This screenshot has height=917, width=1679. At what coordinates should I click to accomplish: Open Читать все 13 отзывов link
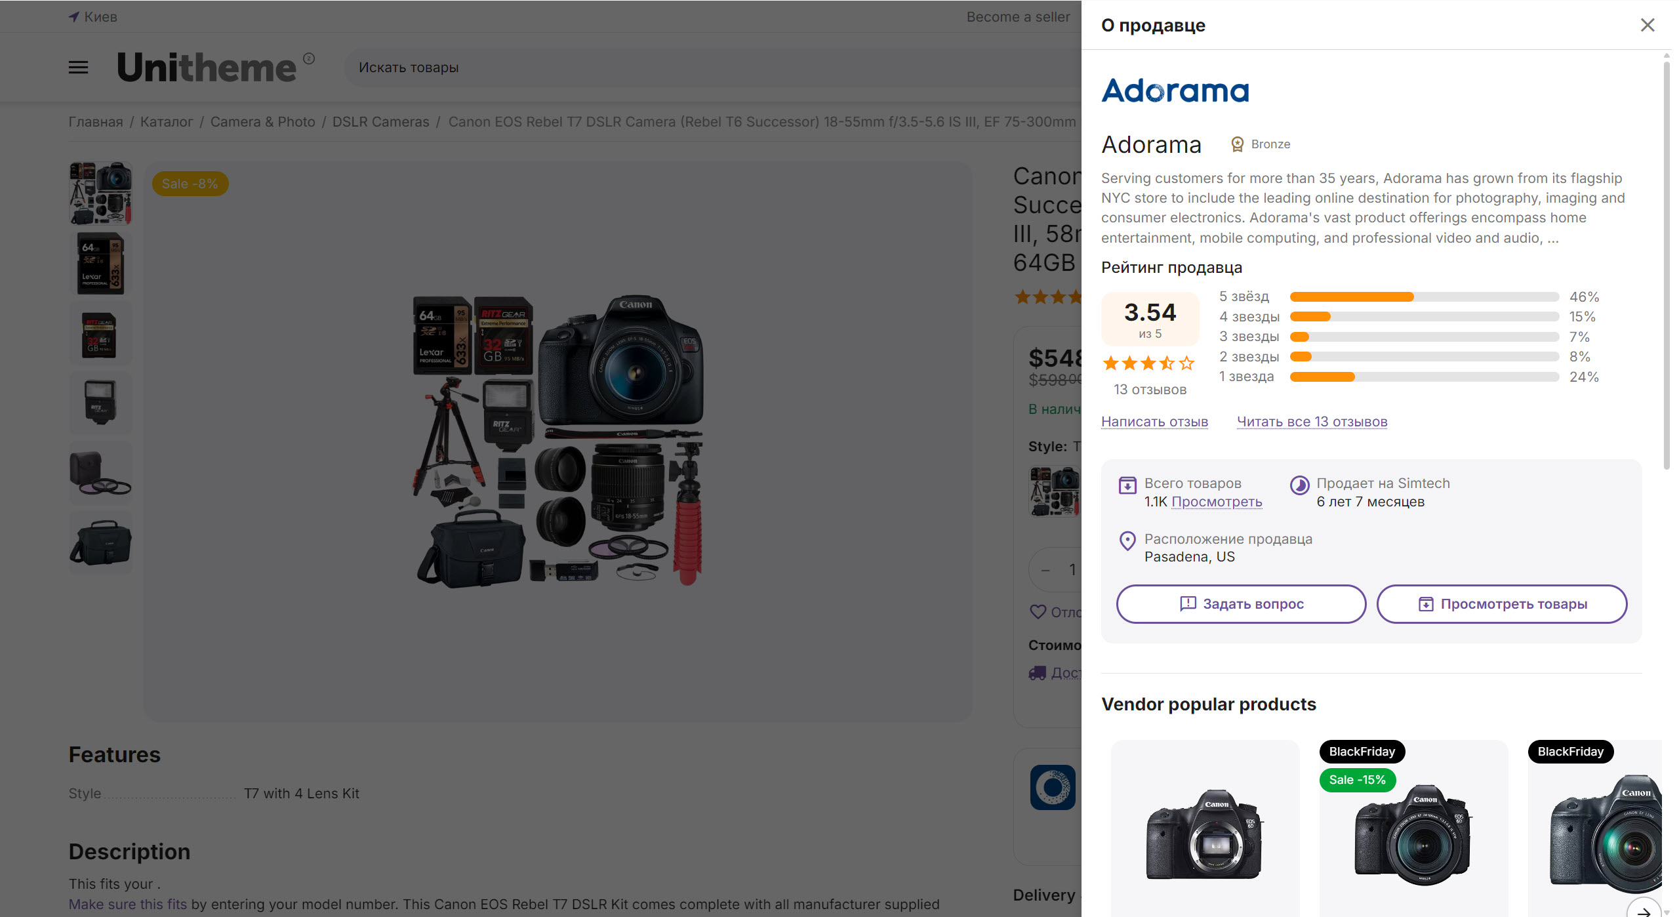pos(1312,422)
